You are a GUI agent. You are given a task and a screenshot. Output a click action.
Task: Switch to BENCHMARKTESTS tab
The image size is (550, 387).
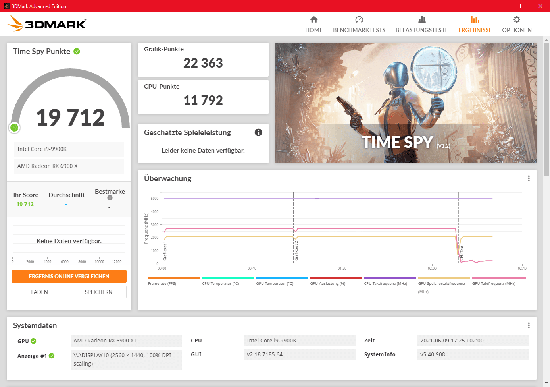point(359,25)
